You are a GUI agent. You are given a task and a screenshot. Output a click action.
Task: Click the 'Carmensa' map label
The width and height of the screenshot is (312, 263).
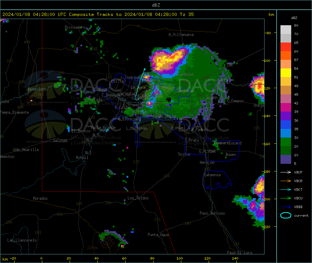pyautogui.click(x=212, y=175)
